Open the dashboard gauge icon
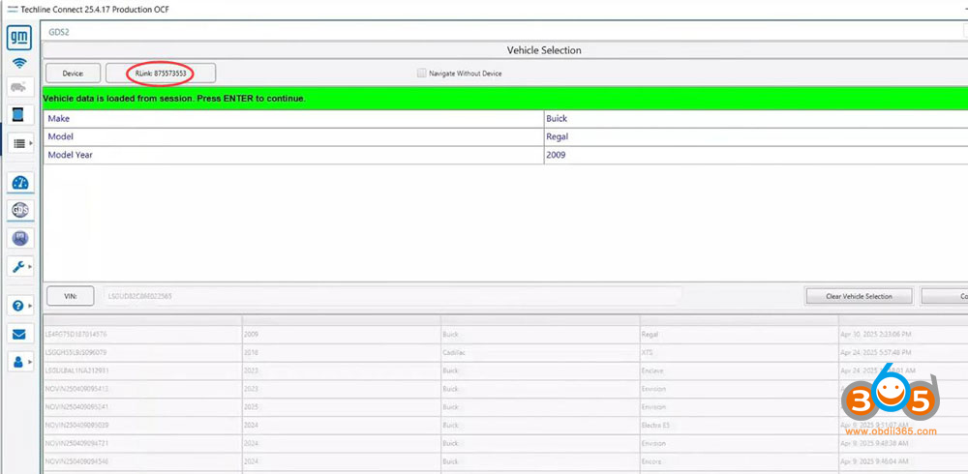The width and height of the screenshot is (968, 474). pyautogui.click(x=20, y=183)
